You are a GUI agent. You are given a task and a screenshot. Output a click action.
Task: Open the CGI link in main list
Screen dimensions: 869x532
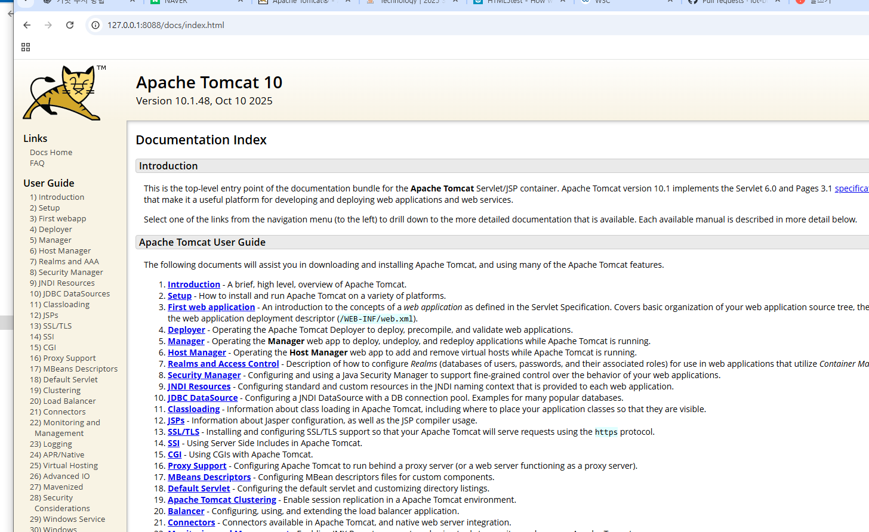pos(175,454)
